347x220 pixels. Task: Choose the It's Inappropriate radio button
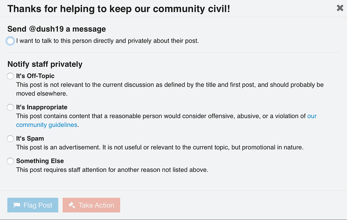click(11, 108)
